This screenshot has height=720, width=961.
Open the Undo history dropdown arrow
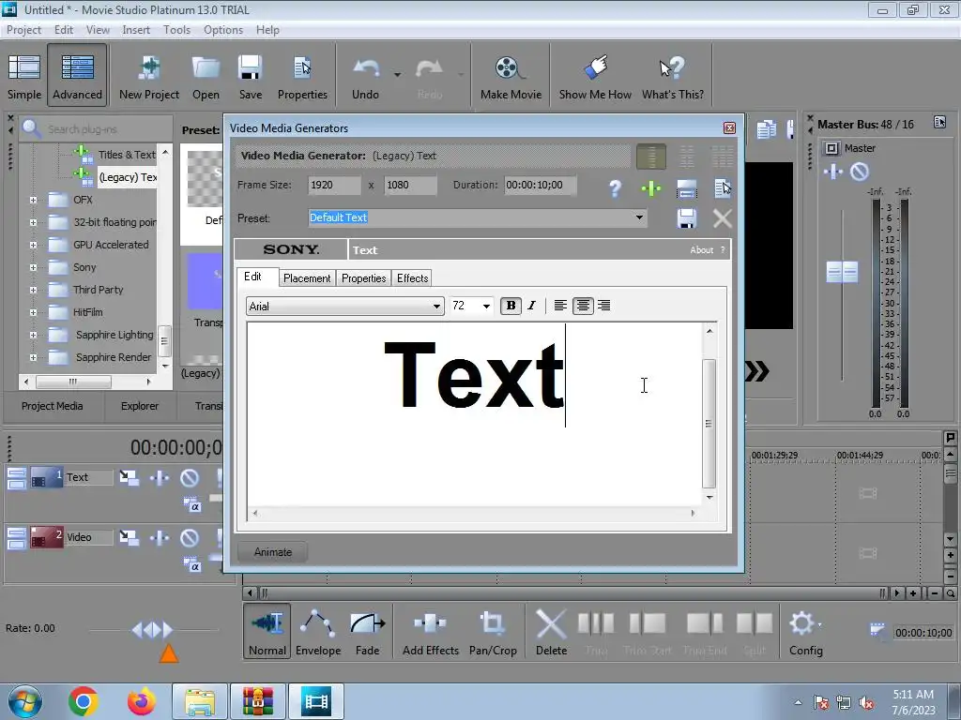click(397, 75)
